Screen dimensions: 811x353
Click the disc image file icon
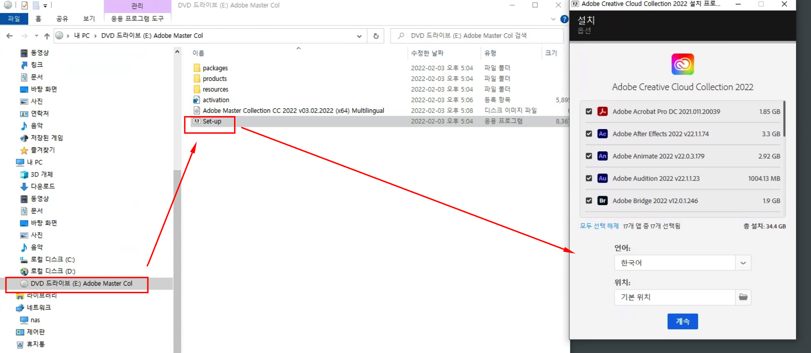pos(196,111)
